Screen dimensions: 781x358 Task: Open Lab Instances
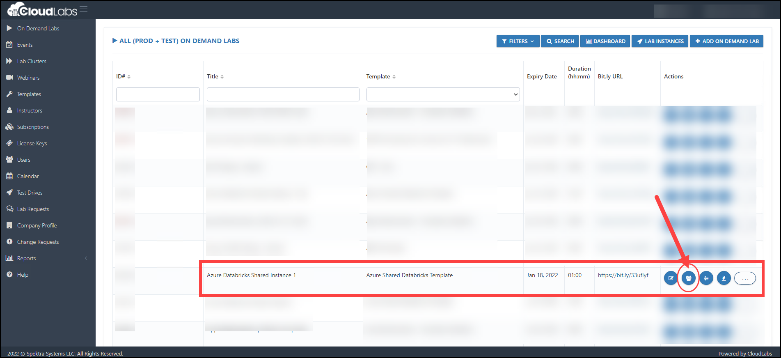click(x=660, y=41)
